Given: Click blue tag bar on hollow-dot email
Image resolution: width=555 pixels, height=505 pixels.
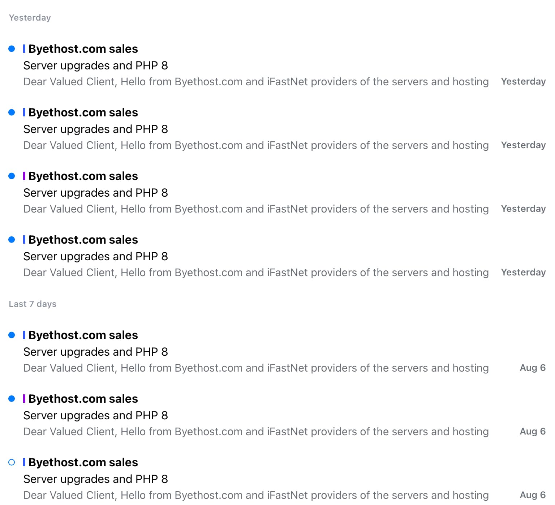Looking at the screenshot, I should 24,462.
